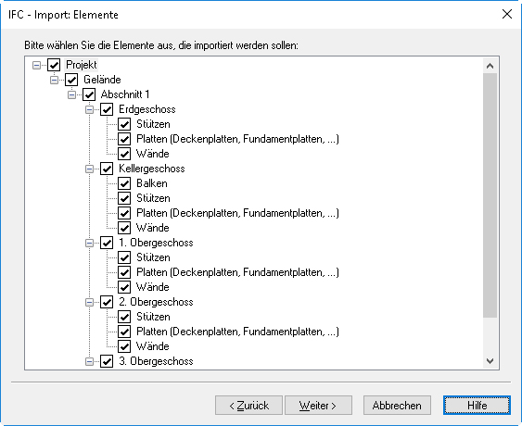Uncheck the Gelände checkbox

point(71,80)
